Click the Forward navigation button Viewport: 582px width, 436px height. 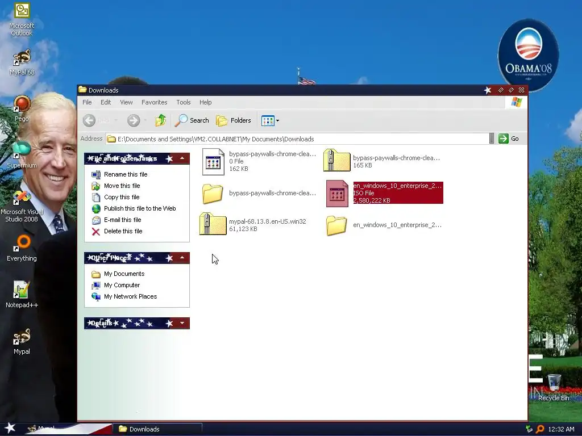tap(134, 120)
